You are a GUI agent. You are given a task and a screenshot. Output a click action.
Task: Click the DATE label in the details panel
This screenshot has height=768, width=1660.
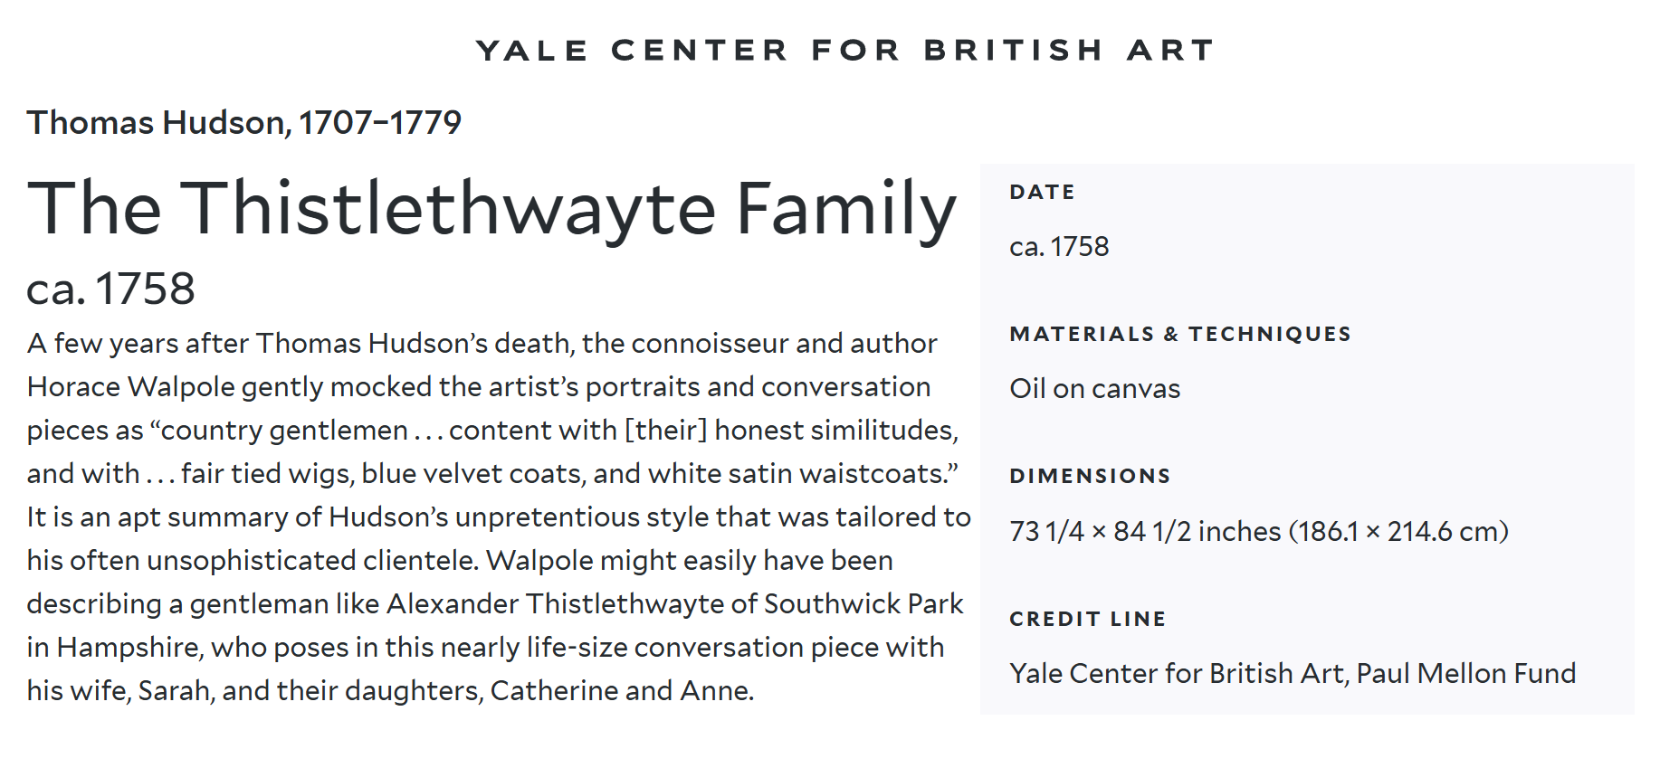tap(1042, 192)
